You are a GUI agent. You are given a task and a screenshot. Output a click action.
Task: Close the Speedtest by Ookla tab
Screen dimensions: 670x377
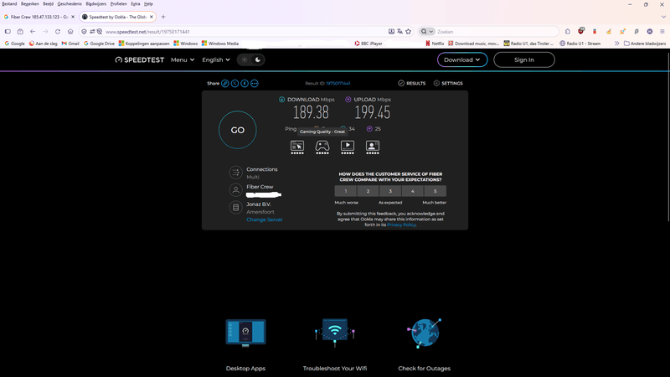[152, 17]
